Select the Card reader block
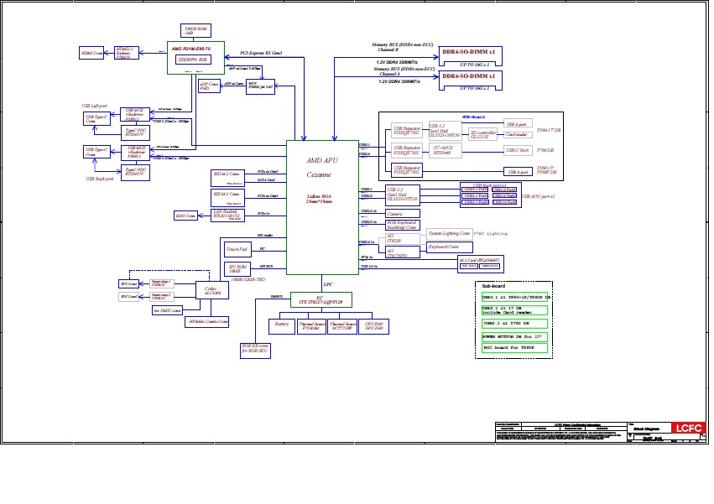Image resolution: width=714 pixels, height=504 pixels. coord(518,135)
